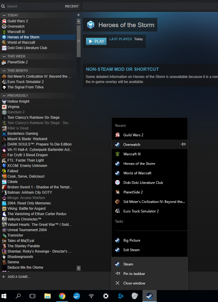Select The Stanley Parable in library
218x302 pixels.
click(x=38, y=246)
